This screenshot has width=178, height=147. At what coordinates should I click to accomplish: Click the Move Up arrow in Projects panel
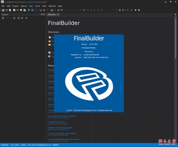(7, 18)
